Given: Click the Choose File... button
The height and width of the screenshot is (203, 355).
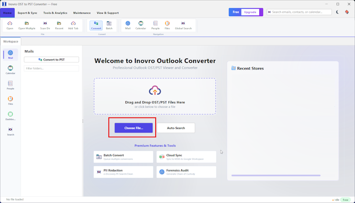Looking at the screenshot, I should coord(133,128).
